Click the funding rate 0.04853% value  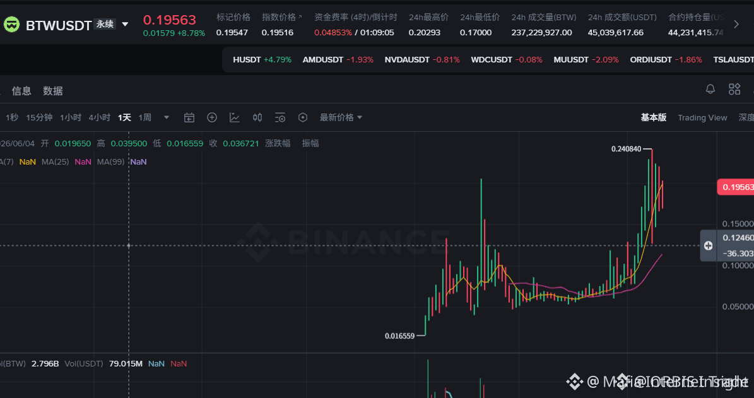coord(333,33)
